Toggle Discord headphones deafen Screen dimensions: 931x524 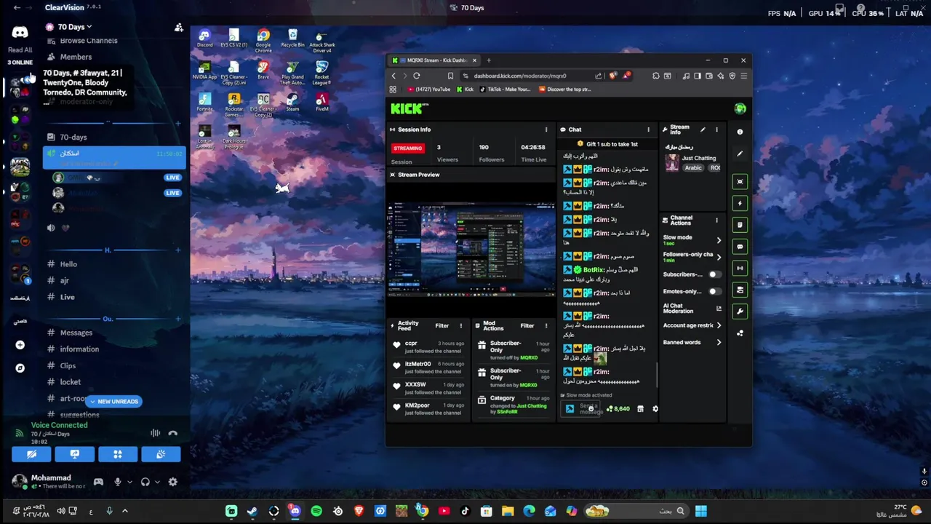tap(145, 482)
